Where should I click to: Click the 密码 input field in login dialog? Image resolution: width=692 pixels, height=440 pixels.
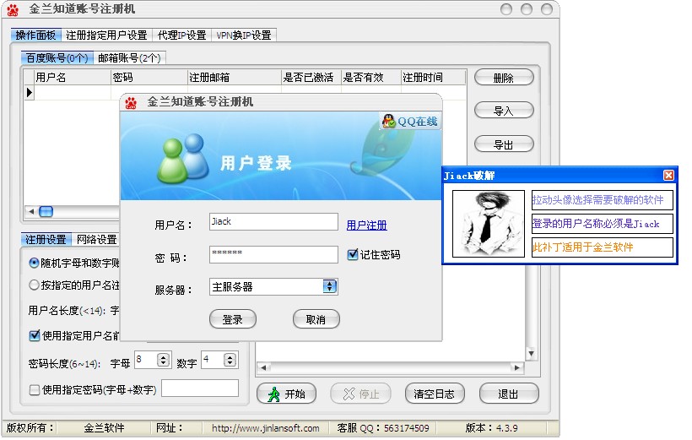coord(273,254)
